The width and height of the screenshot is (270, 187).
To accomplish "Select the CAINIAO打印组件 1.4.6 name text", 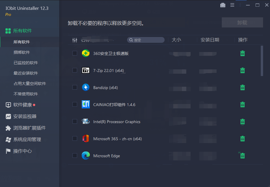I will click(x=114, y=105).
